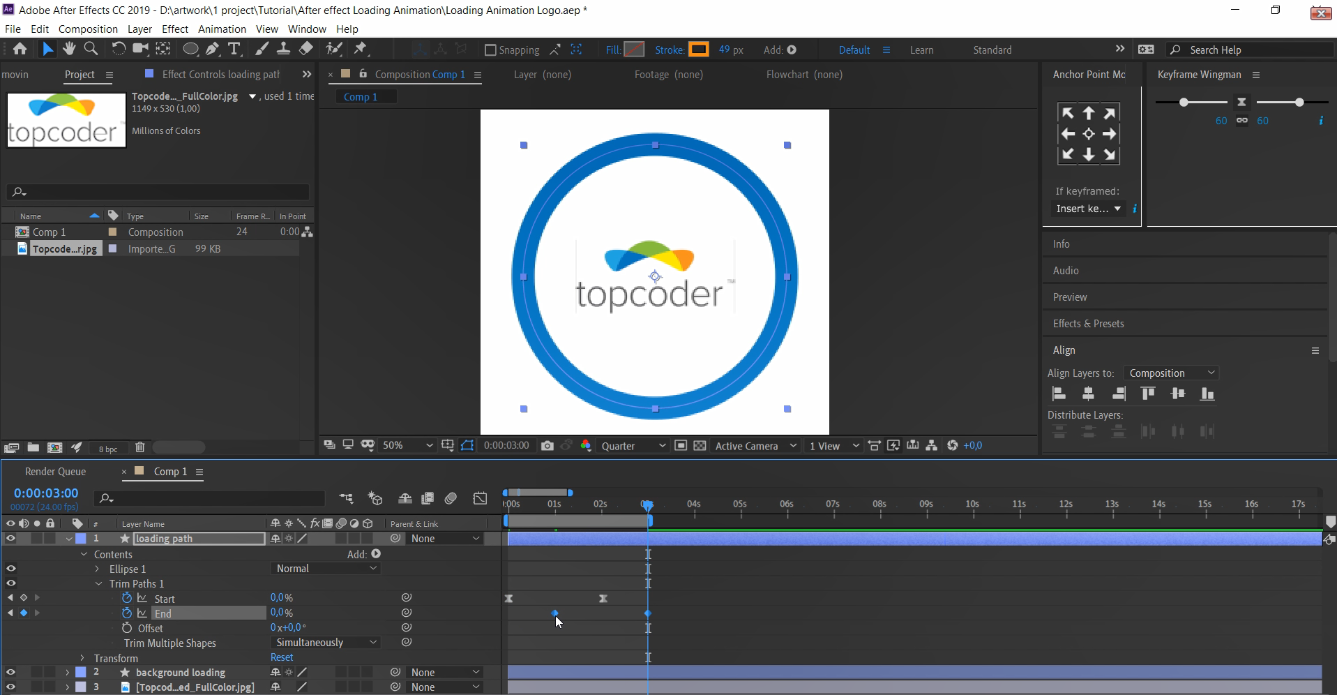The width and height of the screenshot is (1337, 695).
Task: Select the Eraser tool
Action: coord(305,49)
